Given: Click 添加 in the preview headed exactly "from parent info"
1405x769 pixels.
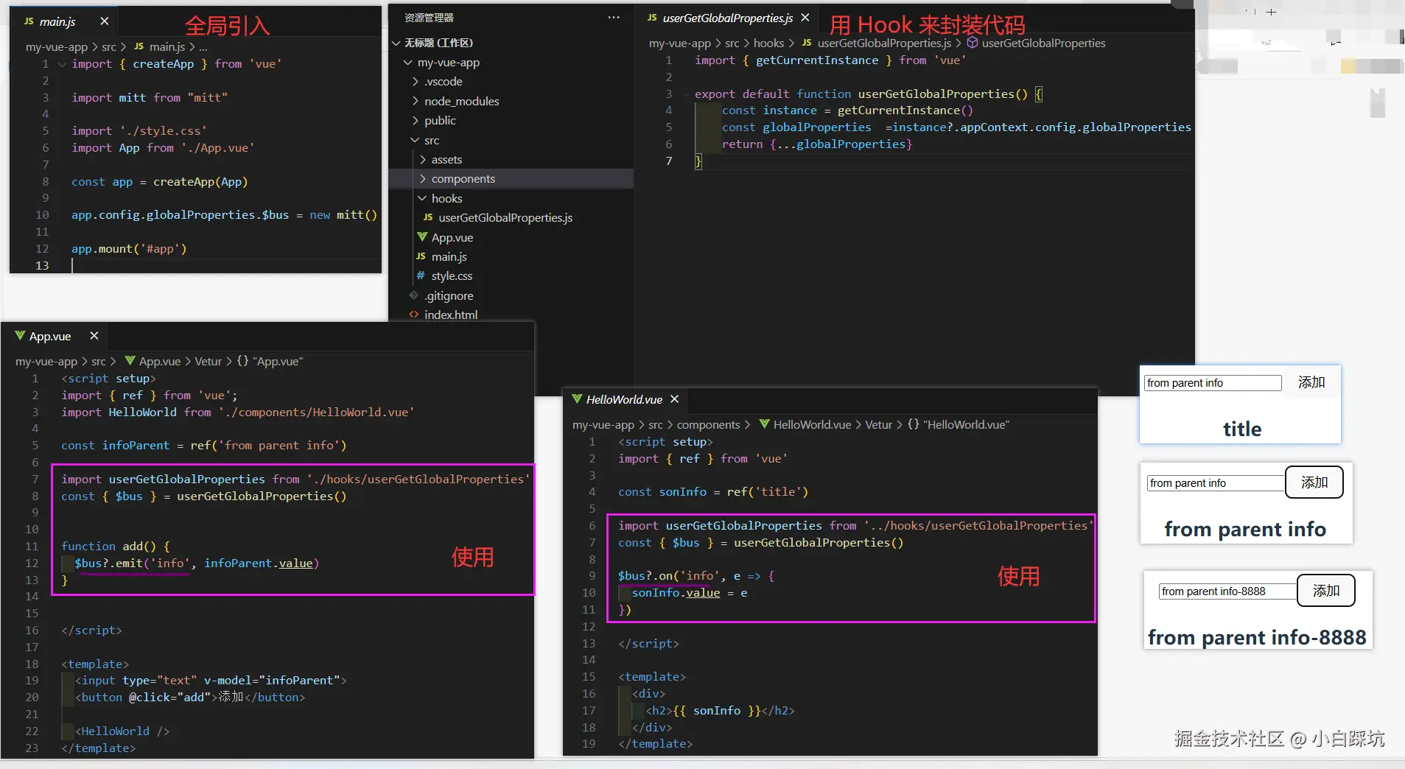Looking at the screenshot, I should click(x=1314, y=482).
